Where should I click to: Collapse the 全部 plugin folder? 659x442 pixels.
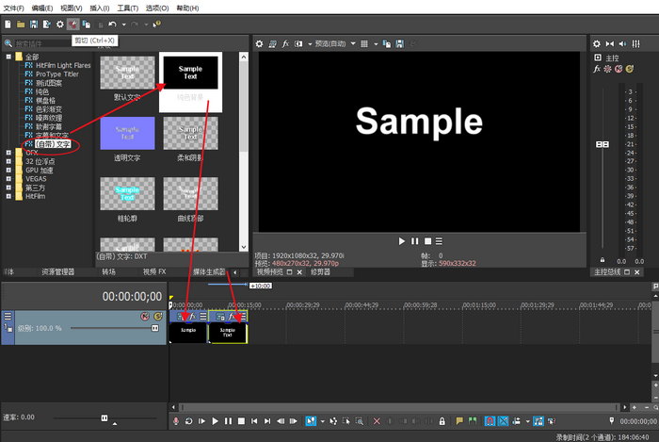pyautogui.click(x=9, y=57)
